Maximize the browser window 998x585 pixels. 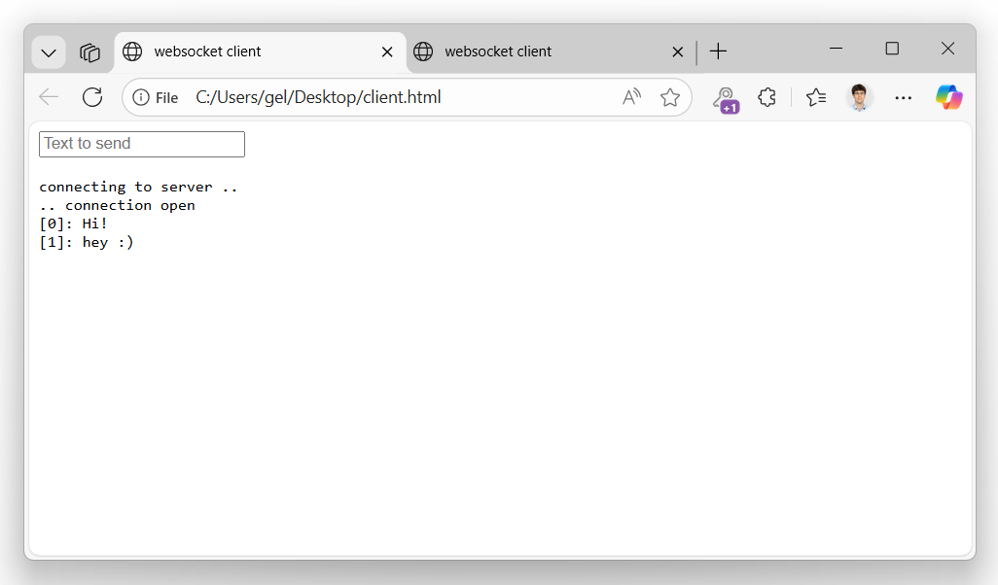[892, 49]
